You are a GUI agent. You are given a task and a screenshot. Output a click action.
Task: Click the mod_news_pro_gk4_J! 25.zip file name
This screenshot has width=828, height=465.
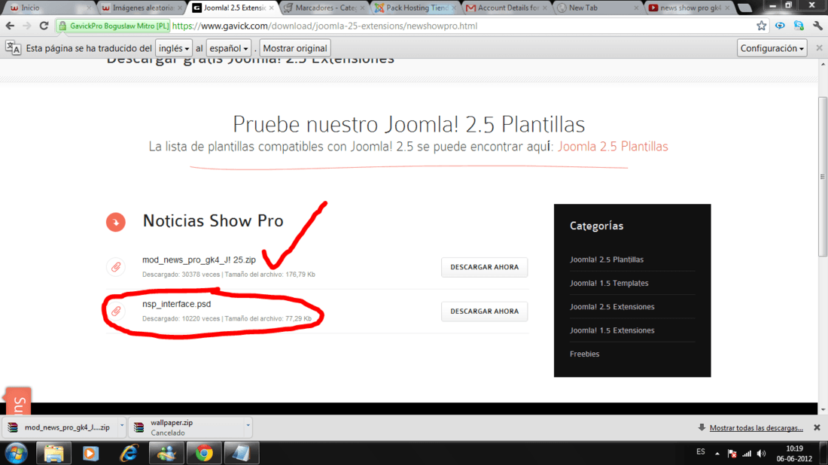tap(199, 260)
